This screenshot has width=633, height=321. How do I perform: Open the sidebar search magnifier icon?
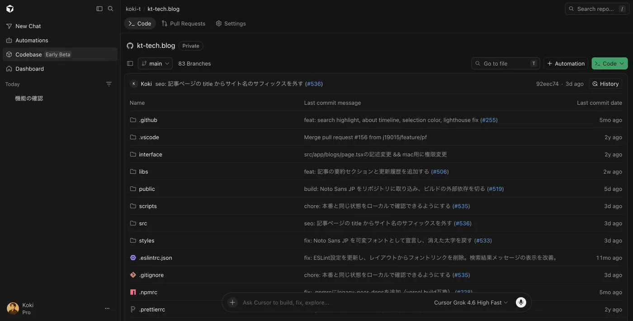(111, 9)
